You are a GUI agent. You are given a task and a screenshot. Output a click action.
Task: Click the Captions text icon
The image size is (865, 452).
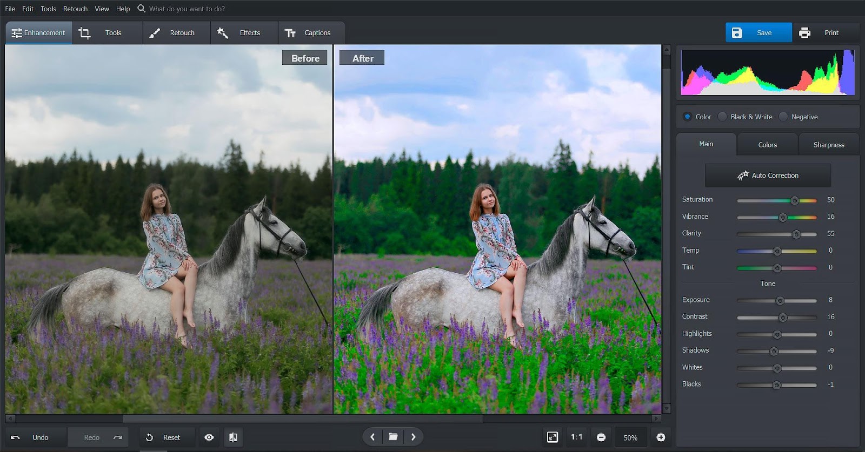point(290,33)
